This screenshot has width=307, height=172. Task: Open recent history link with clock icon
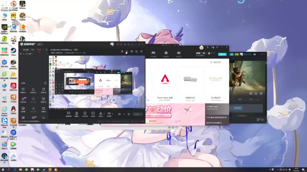(215, 62)
